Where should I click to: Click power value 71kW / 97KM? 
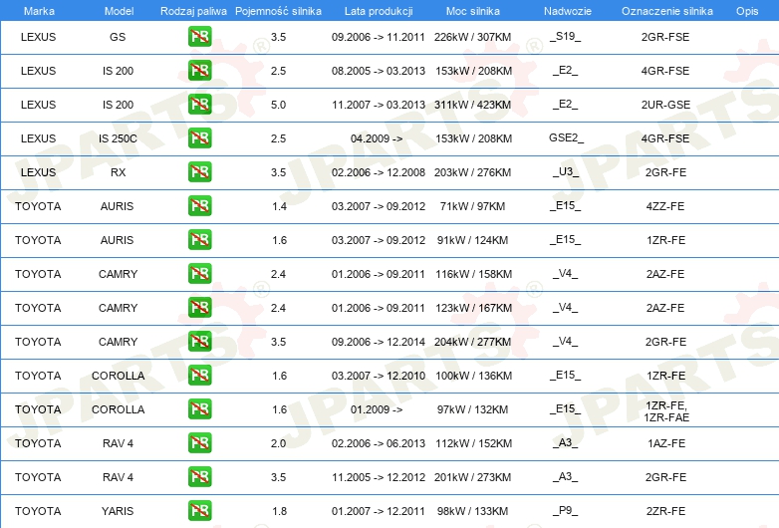click(x=472, y=206)
